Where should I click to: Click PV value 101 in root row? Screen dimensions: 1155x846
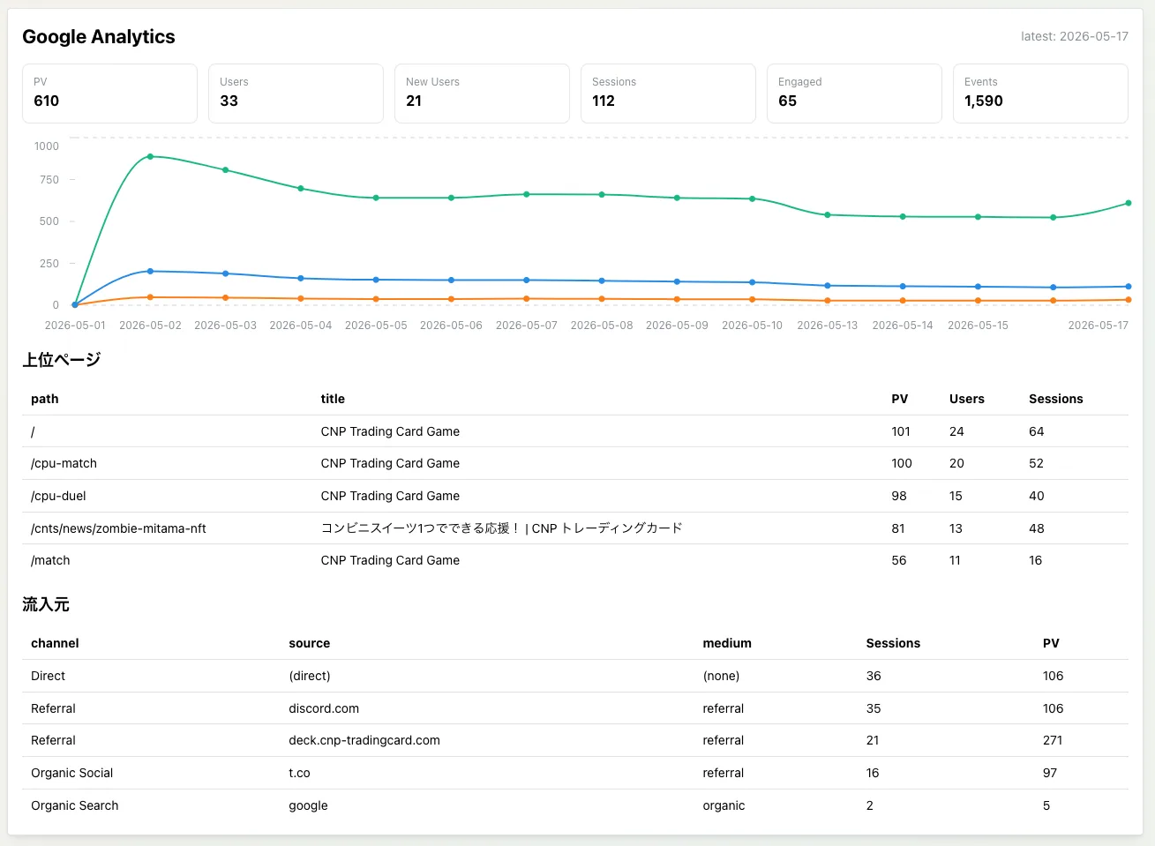pos(901,431)
